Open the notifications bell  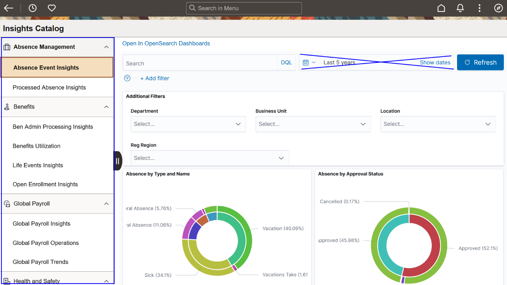[460, 8]
